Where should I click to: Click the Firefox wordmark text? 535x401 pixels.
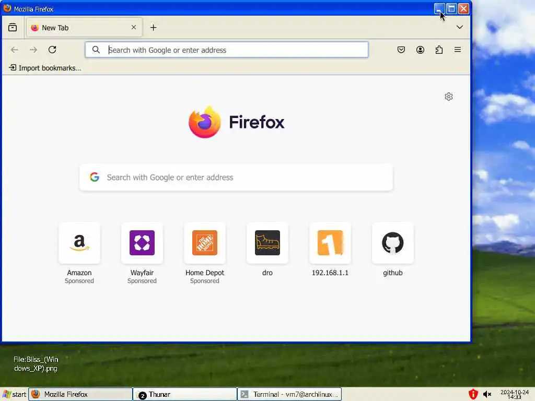pos(257,122)
